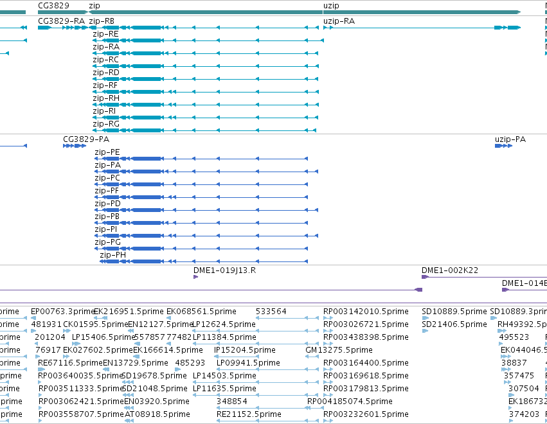The image size is (547, 424).
Task: Select the zip-RC transcript label
Action: [x=105, y=60]
